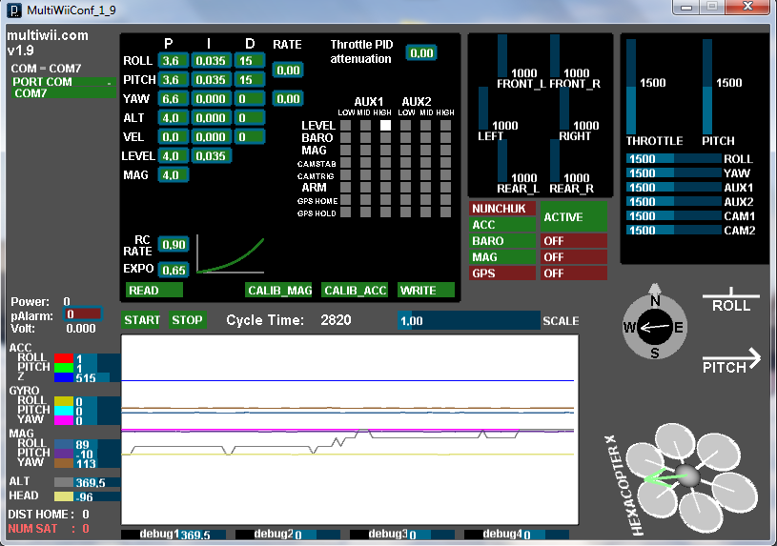Click the START button
Image resolution: width=777 pixels, height=546 pixels.
point(142,320)
